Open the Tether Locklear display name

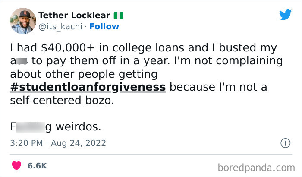point(75,16)
